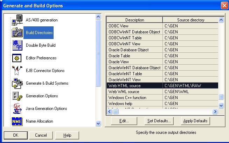Confirm the dialog with OK
229x143 pixels.
(16, 135)
